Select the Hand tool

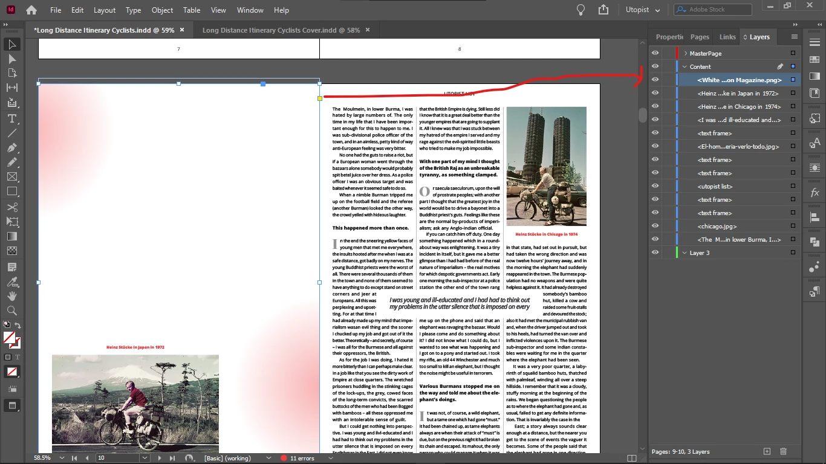[11, 296]
